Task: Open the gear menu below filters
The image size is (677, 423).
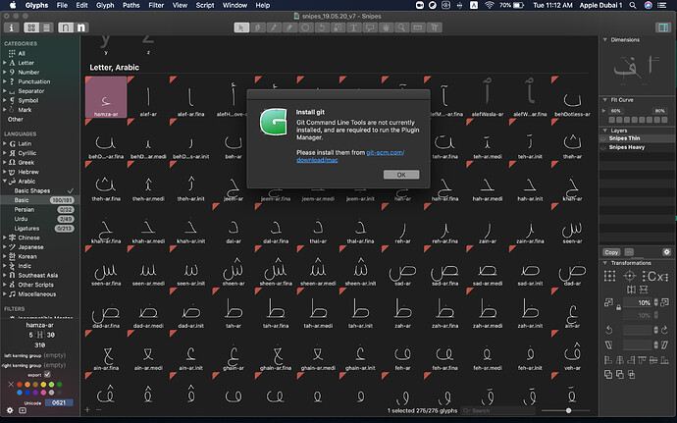Action: pyautogui.click(x=10, y=410)
